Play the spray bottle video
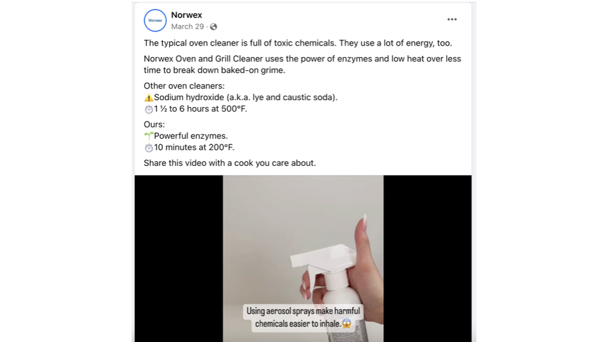This screenshot has width=608, height=342. 303,258
